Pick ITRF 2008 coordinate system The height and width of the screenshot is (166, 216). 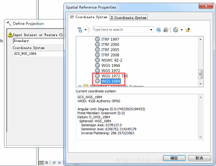pyautogui.click(x=110, y=55)
